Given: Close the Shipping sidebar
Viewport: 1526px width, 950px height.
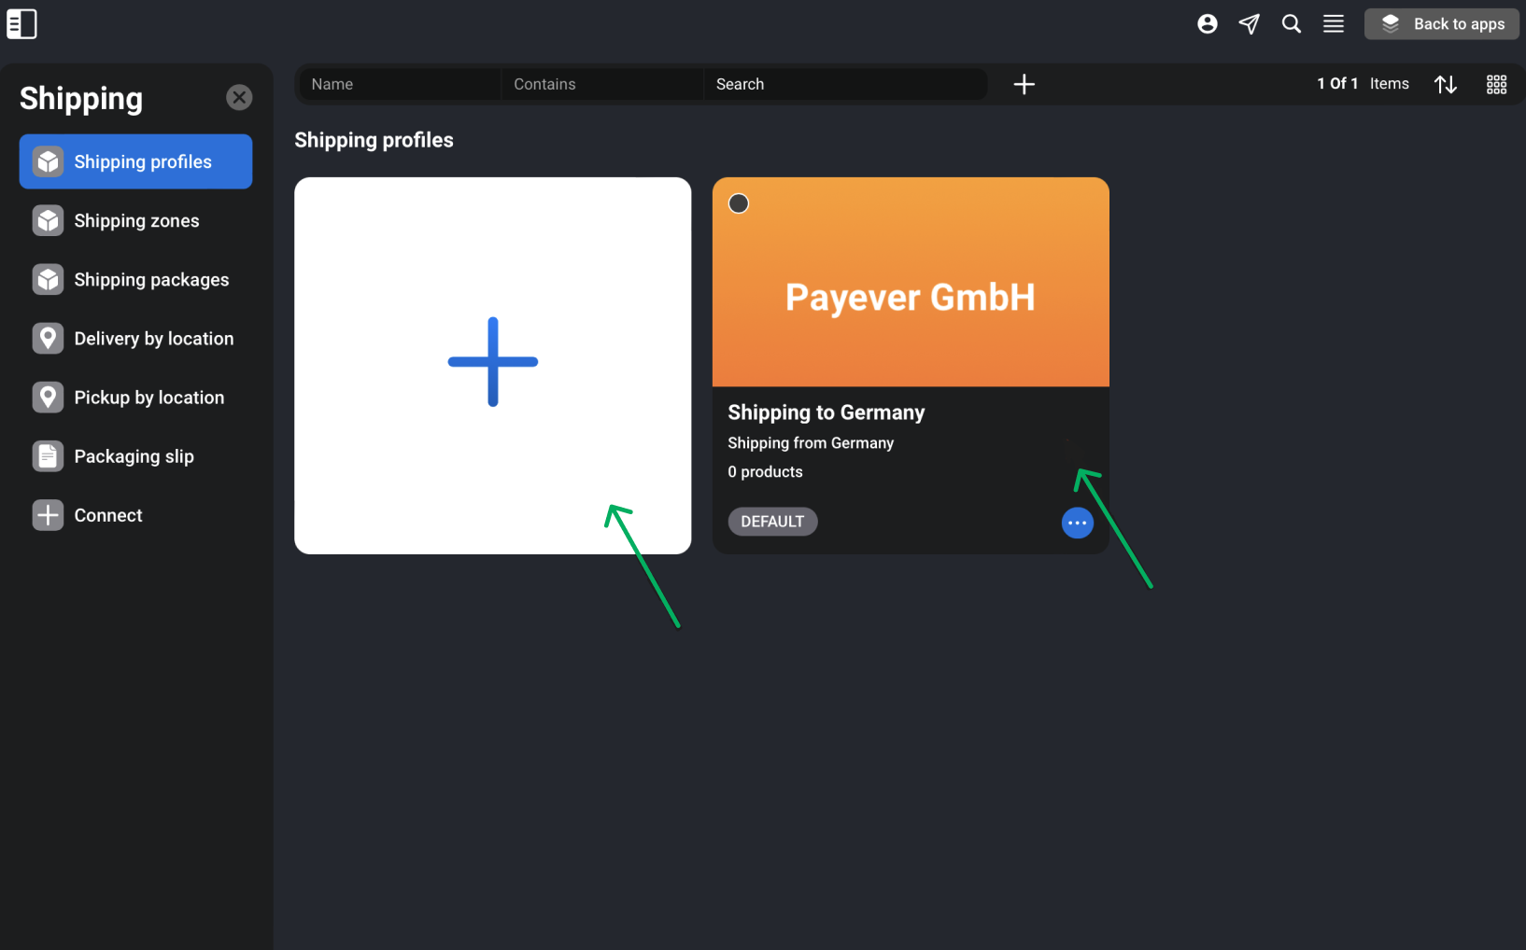Looking at the screenshot, I should click(239, 97).
